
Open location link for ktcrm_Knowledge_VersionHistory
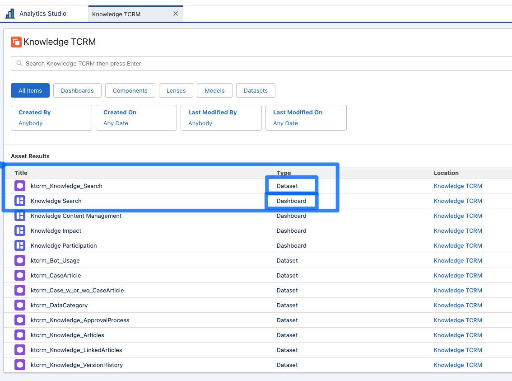(x=458, y=365)
